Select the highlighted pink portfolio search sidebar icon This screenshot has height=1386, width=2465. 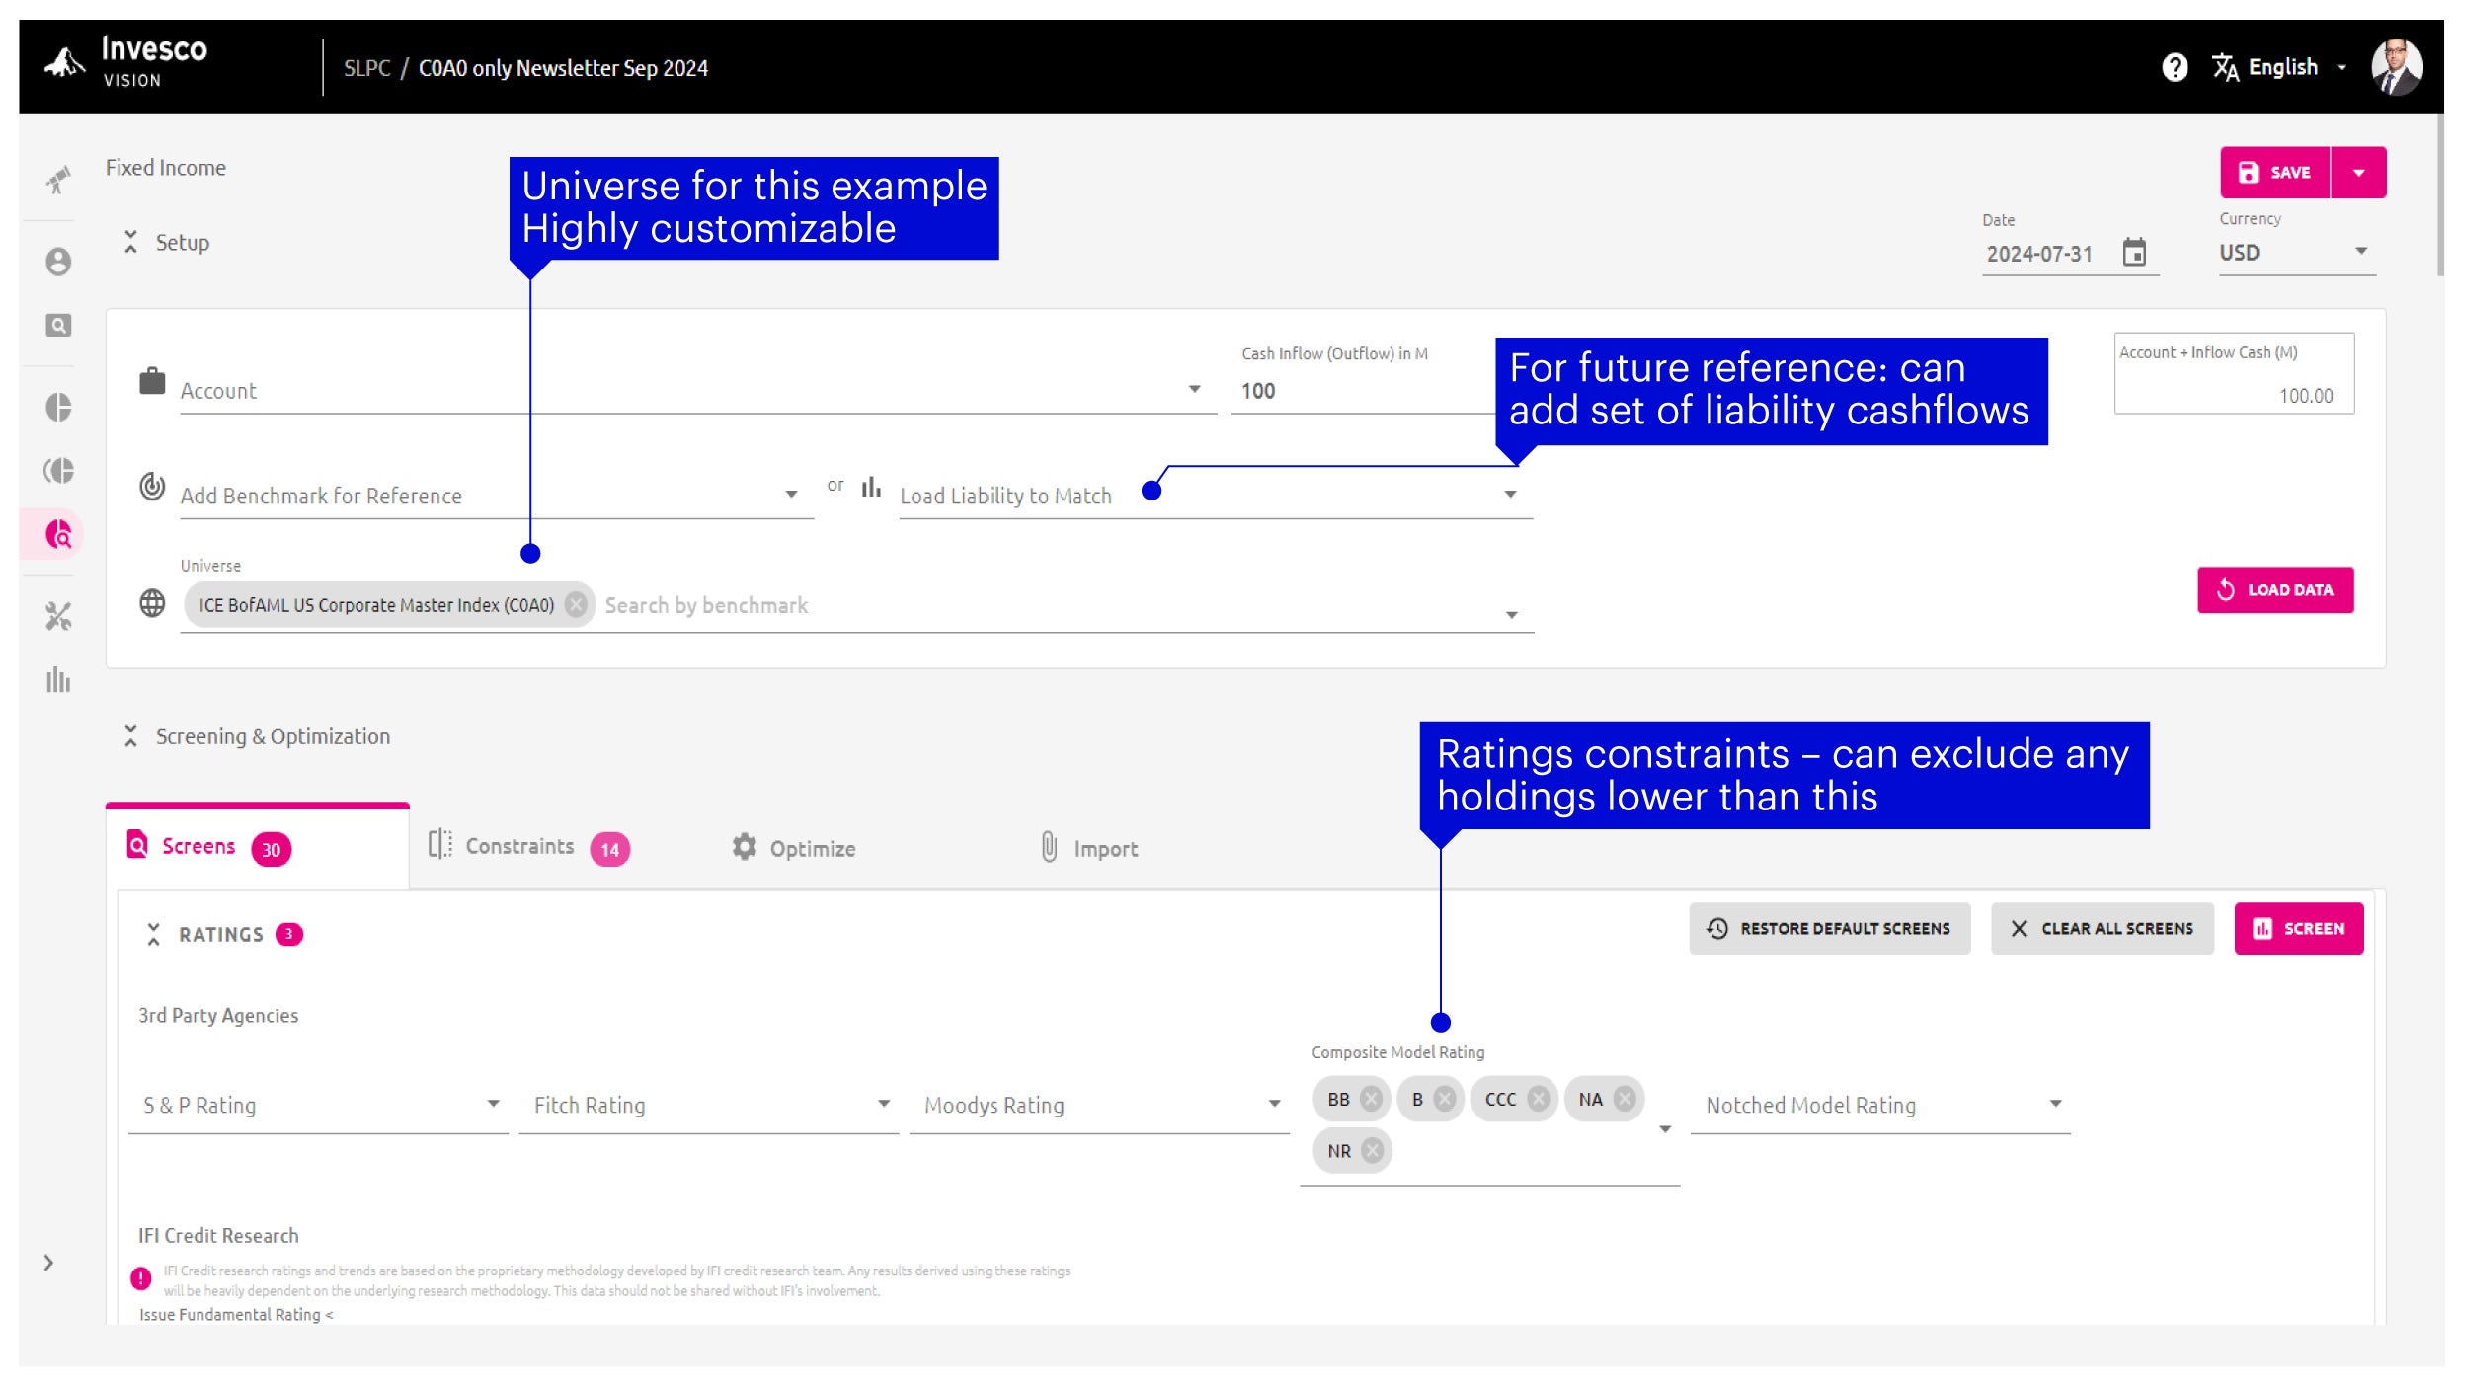coord(58,535)
